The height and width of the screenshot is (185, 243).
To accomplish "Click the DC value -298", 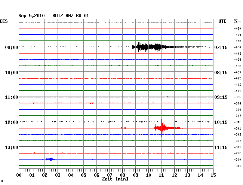I will tap(237, 153).
